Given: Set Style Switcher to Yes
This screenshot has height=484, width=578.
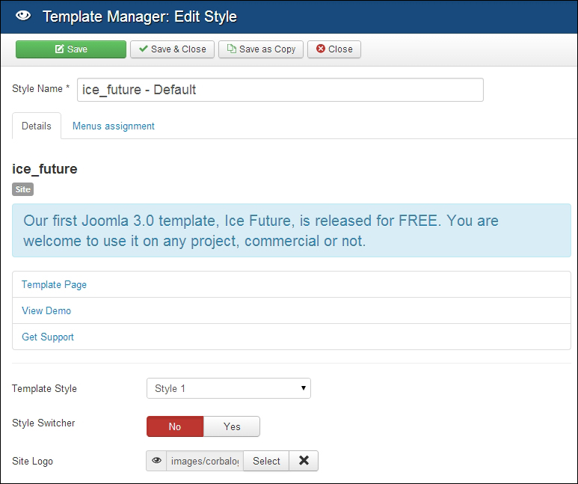Looking at the screenshot, I should [x=232, y=426].
